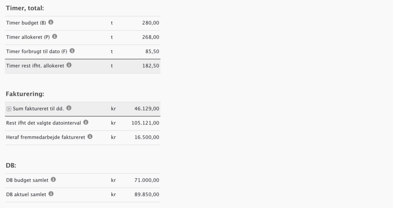
Task: Click the info icon for Heraf fremmedarbejde faktureret
Action: tap(90, 137)
